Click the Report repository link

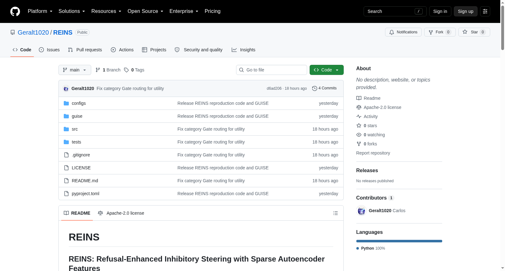[x=373, y=153]
